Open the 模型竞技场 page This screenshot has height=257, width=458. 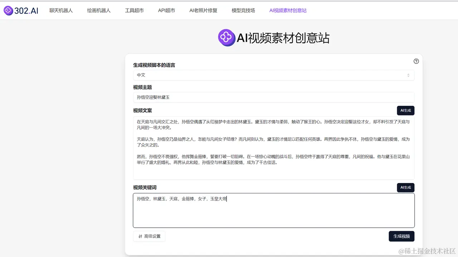click(243, 10)
